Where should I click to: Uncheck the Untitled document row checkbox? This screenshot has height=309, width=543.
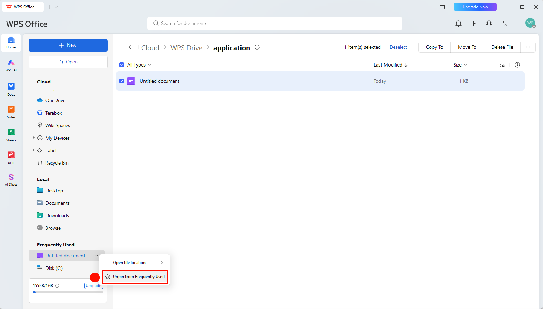tap(122, 81)
